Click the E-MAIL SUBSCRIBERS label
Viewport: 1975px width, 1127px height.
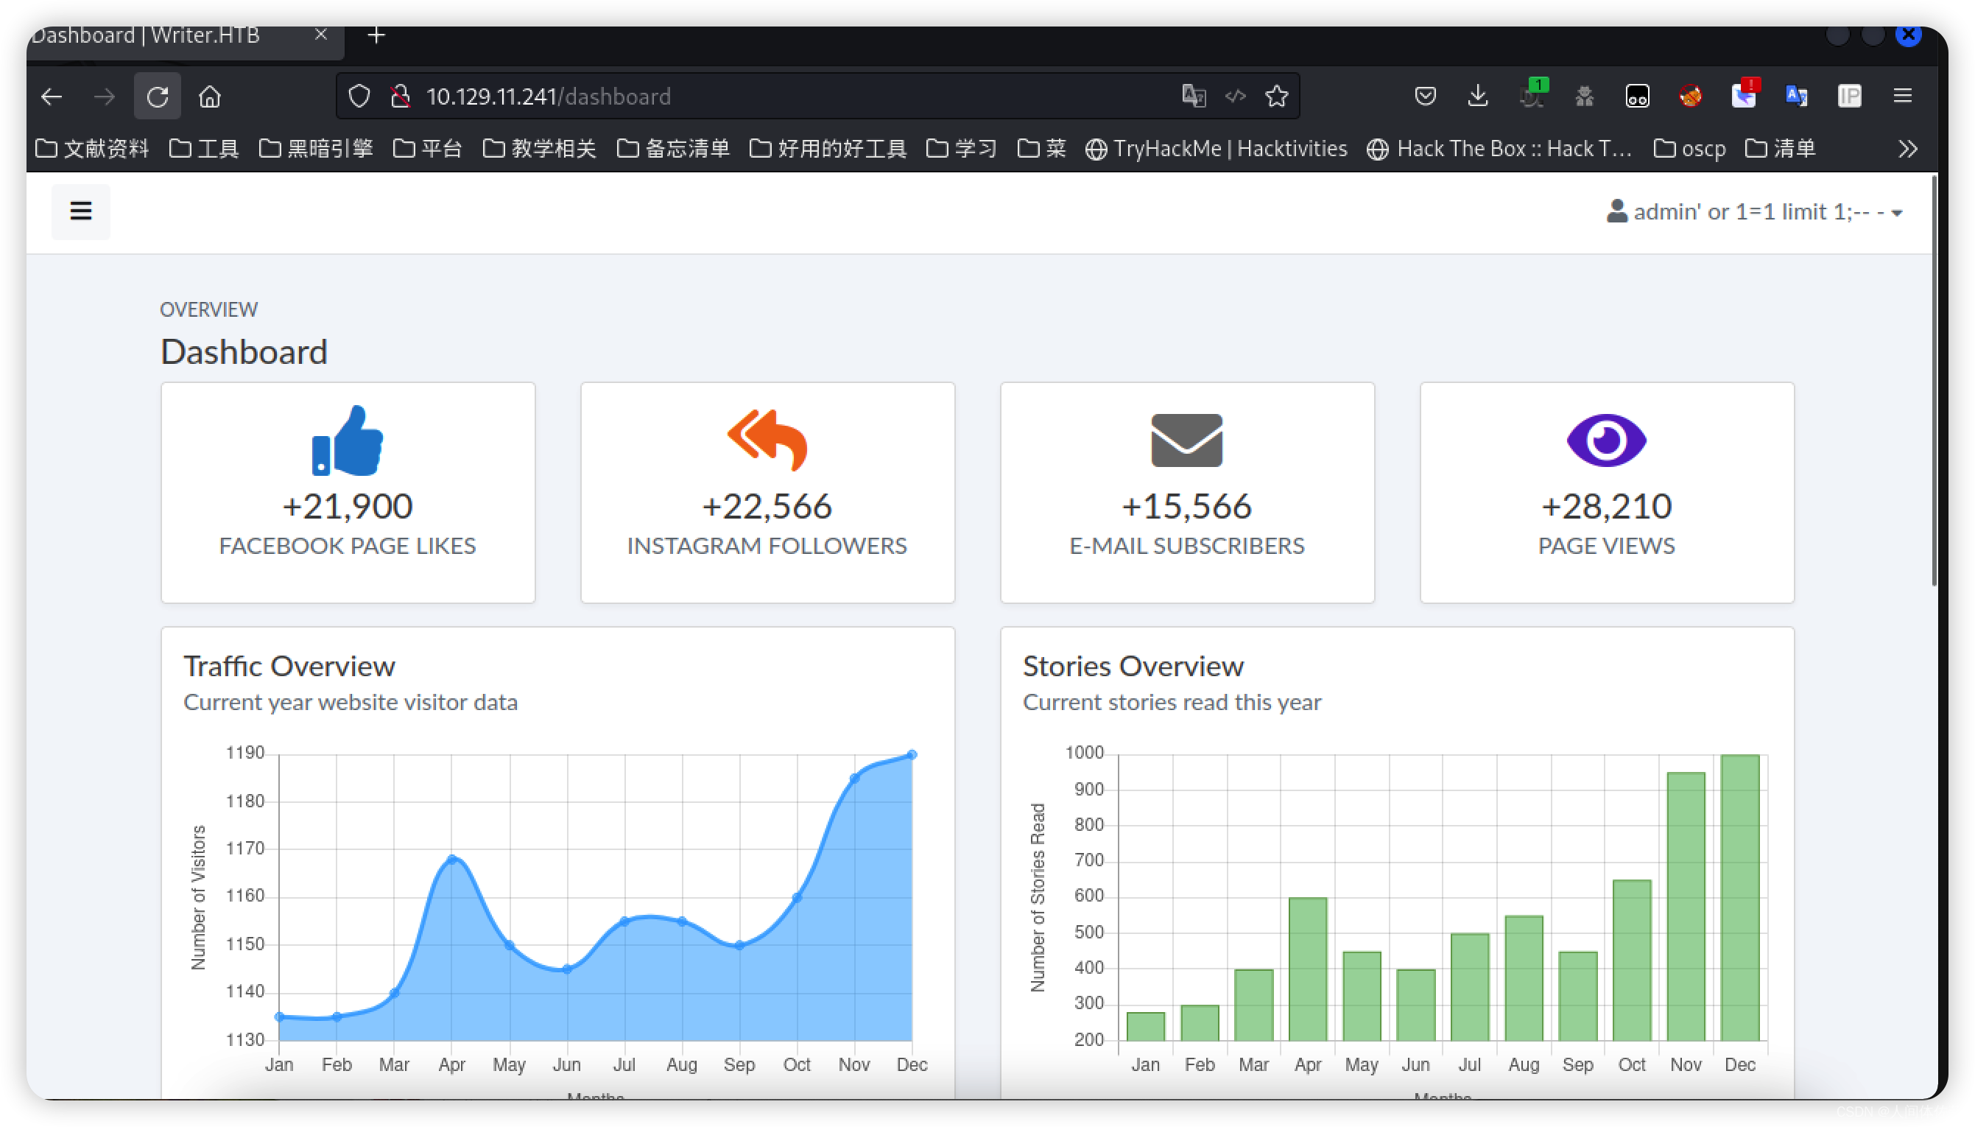click(x=1186, y=547)
